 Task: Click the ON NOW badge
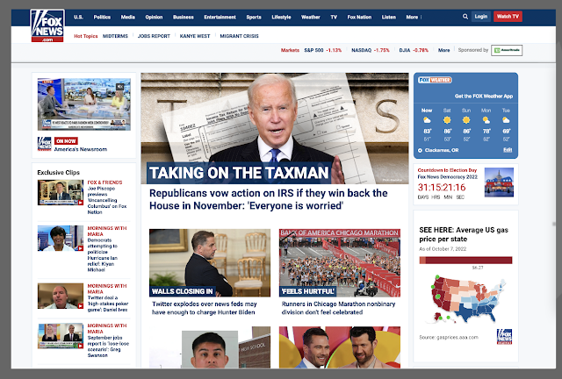click(66, 140)
